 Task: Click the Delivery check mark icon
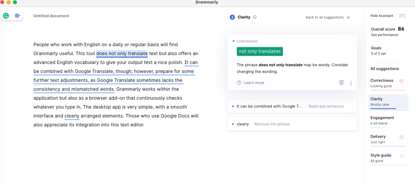pyautogui.click(x=402, y=137)
